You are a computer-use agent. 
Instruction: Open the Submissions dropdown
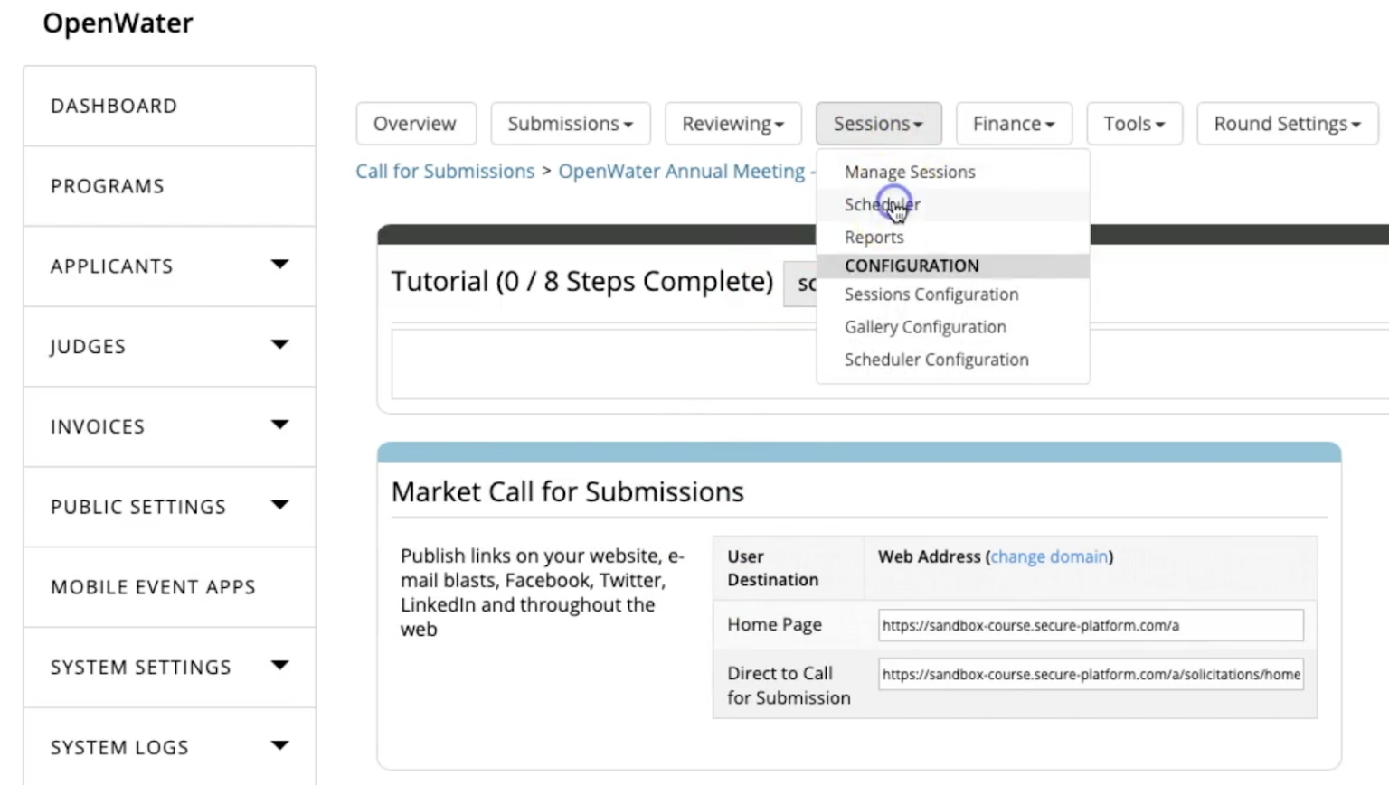[x=570, y=124]
